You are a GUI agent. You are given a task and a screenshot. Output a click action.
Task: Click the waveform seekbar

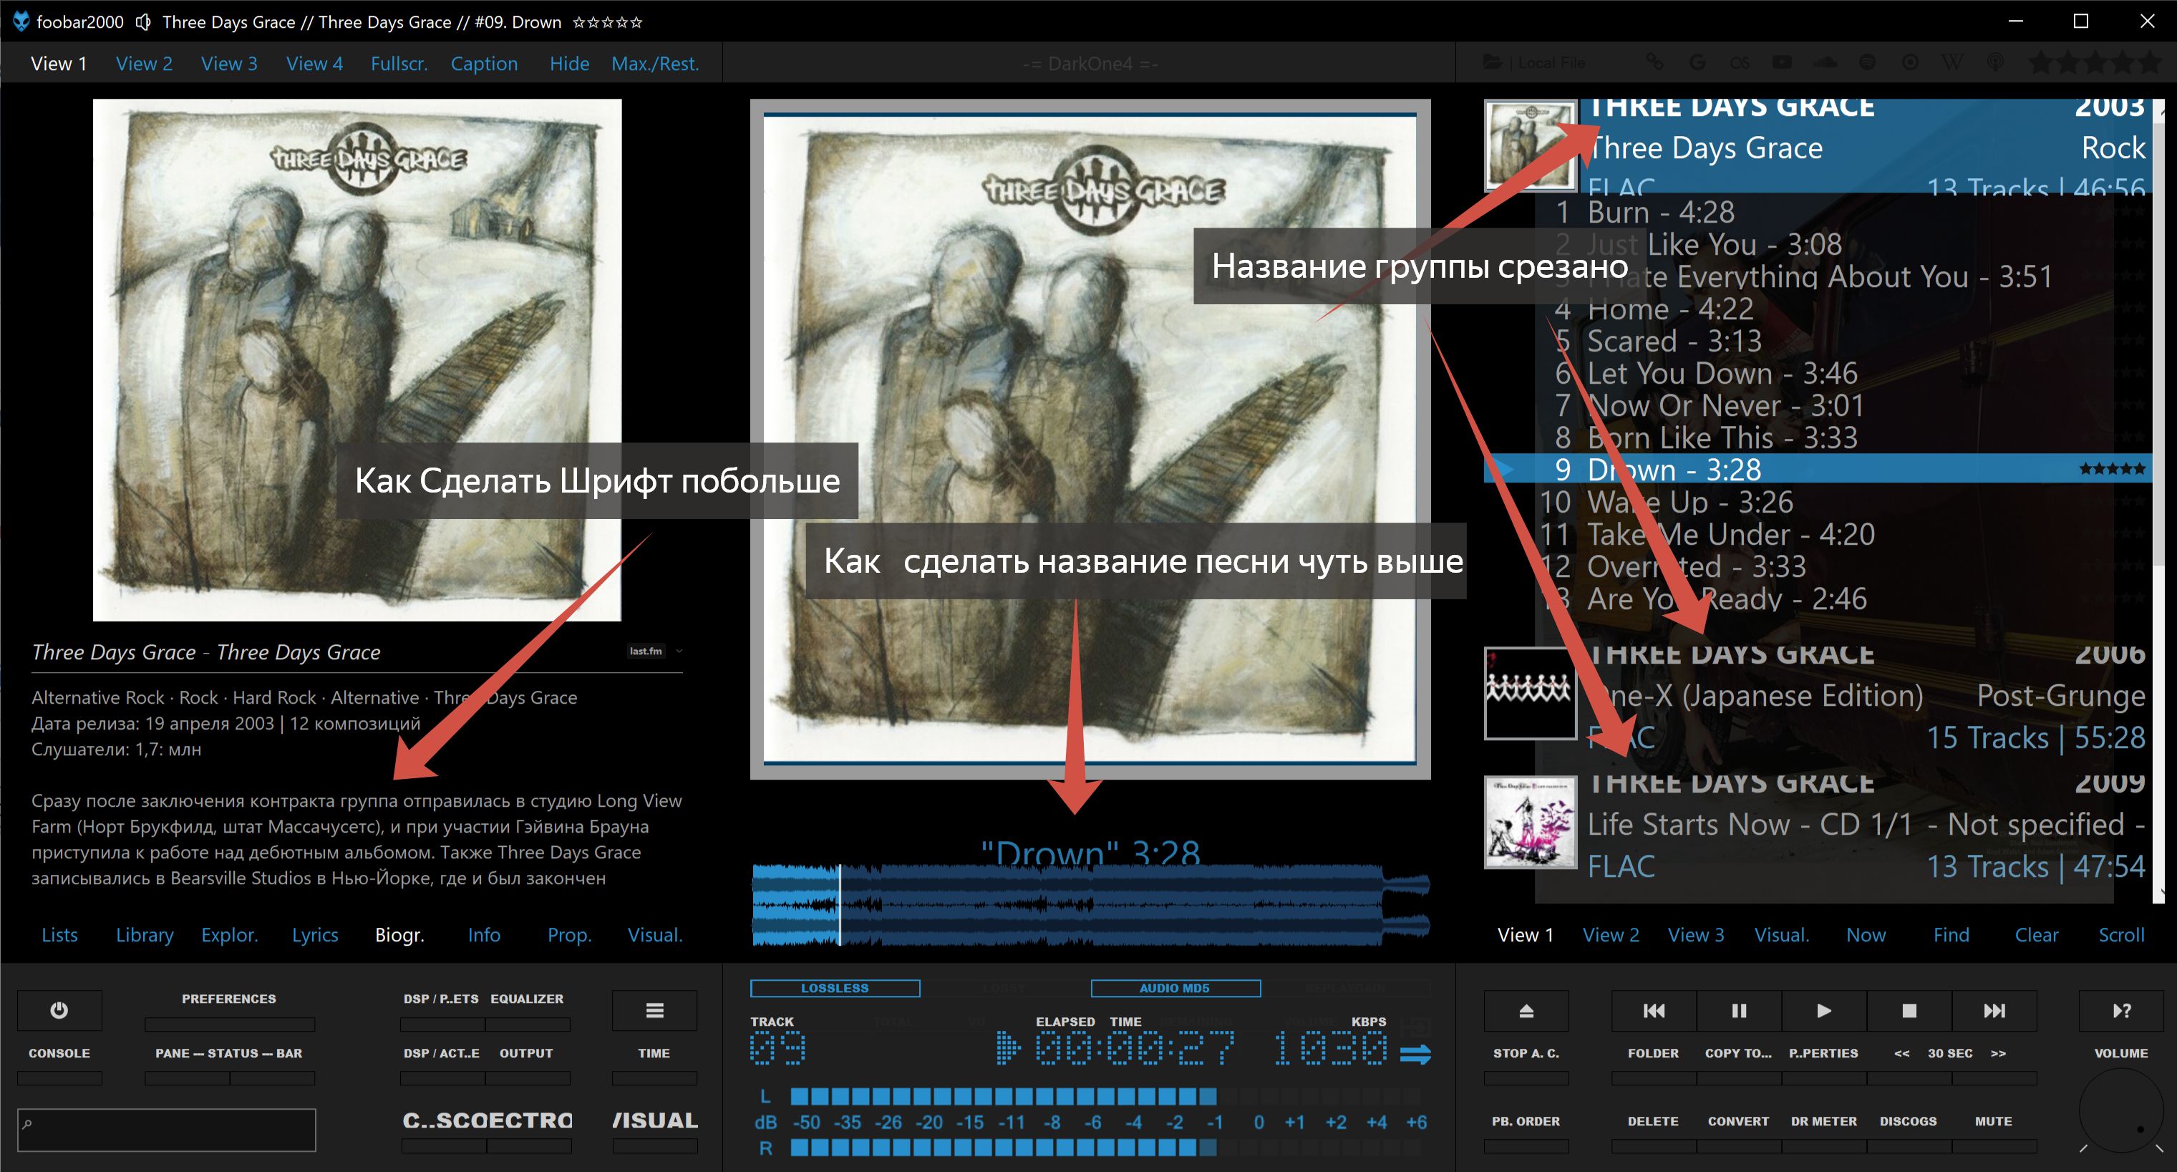tap(1090, 904)
